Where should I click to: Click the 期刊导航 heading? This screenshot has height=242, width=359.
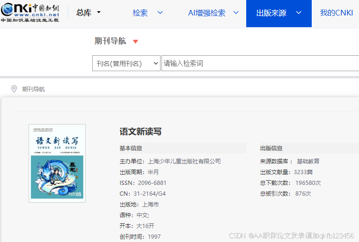pyautogui.click(x=110, y=41)
